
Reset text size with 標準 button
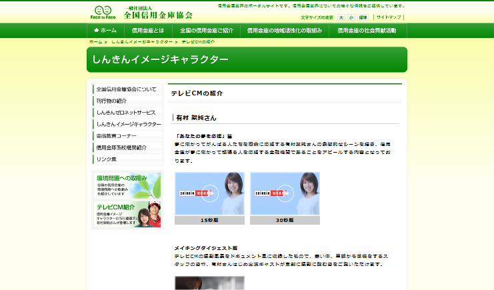(363, 17)
